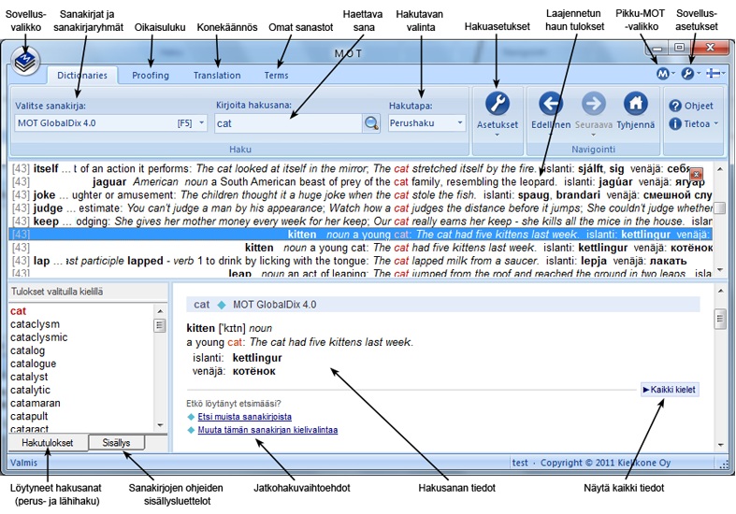Follow the Etsi muista sanakirjoista link
This screenshot has width=736, height=514.
coord(244,417)
